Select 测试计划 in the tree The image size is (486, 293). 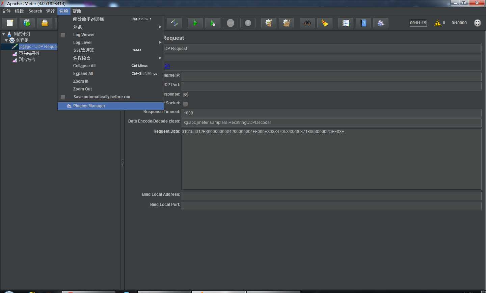(22, 34)
